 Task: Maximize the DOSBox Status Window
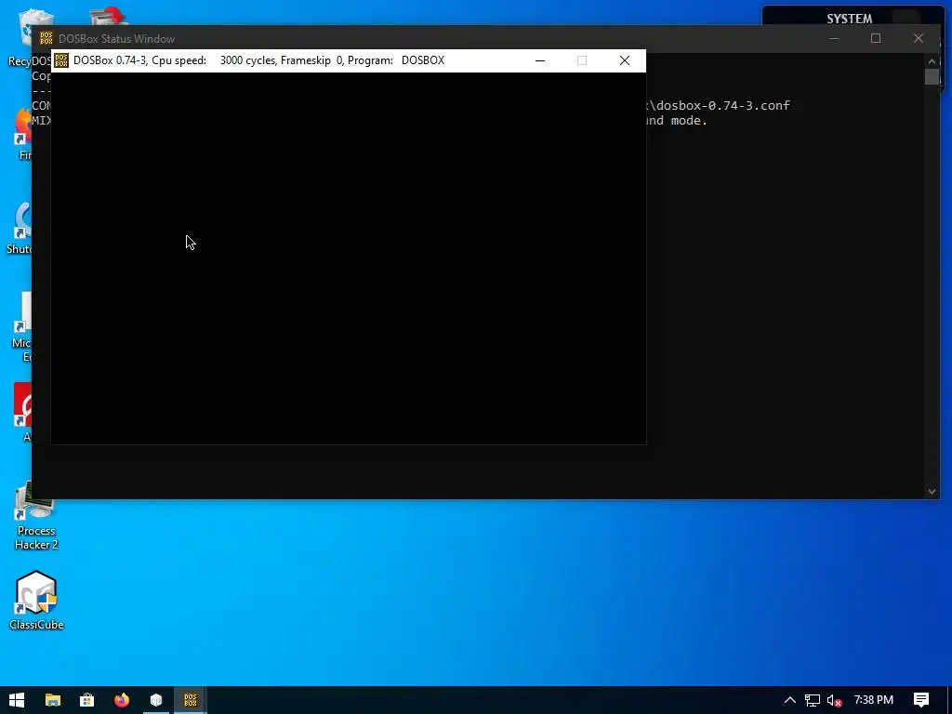click(x=876, y=38)
